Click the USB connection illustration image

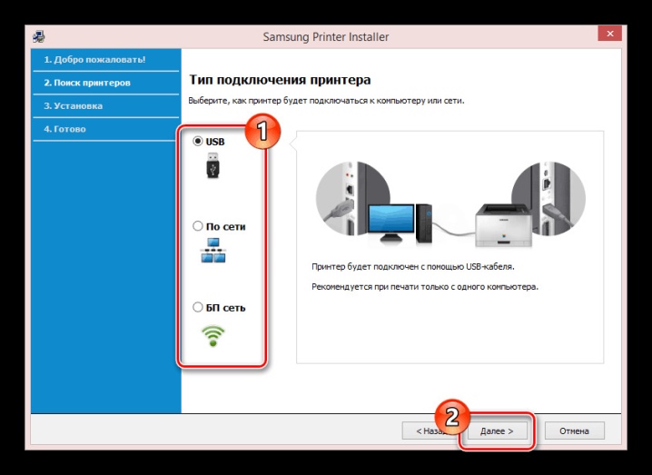[450, 205]
